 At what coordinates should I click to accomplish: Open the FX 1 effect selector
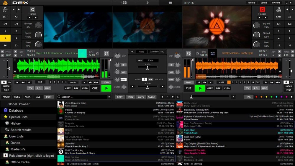pos(141,52)
